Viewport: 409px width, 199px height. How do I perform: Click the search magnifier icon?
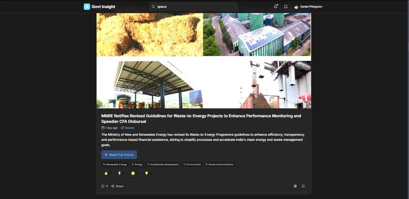tap(153, 7)
